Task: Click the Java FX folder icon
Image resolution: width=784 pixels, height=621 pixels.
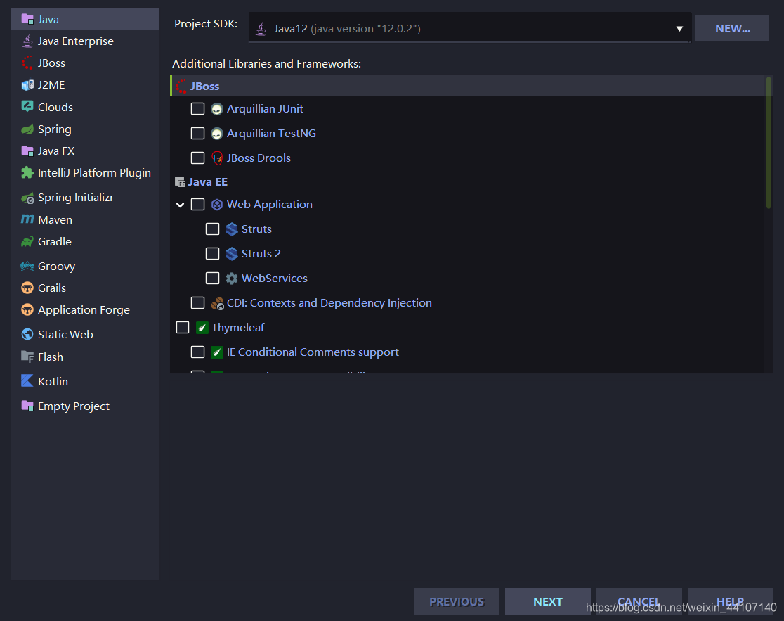Action: coord(27,151)
